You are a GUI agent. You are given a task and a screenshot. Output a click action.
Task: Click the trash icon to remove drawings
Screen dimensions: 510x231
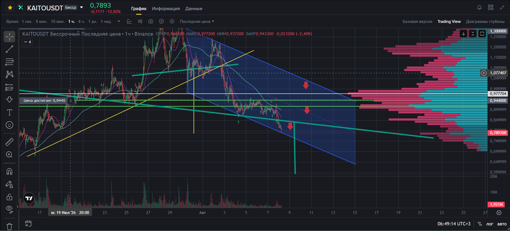9,226
